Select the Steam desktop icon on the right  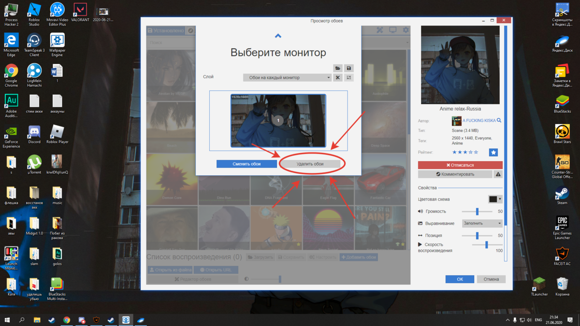pos(562,196)
